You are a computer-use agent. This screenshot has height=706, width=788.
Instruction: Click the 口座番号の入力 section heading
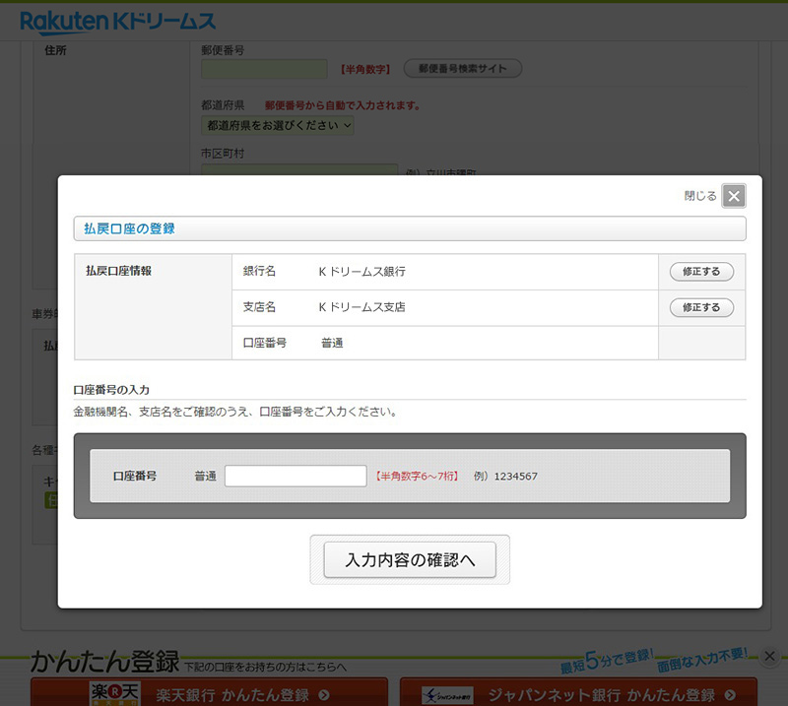coord(111,390)
